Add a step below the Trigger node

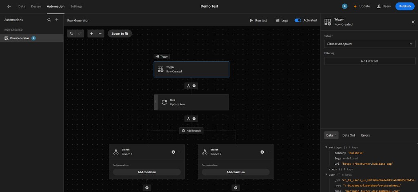194,86
